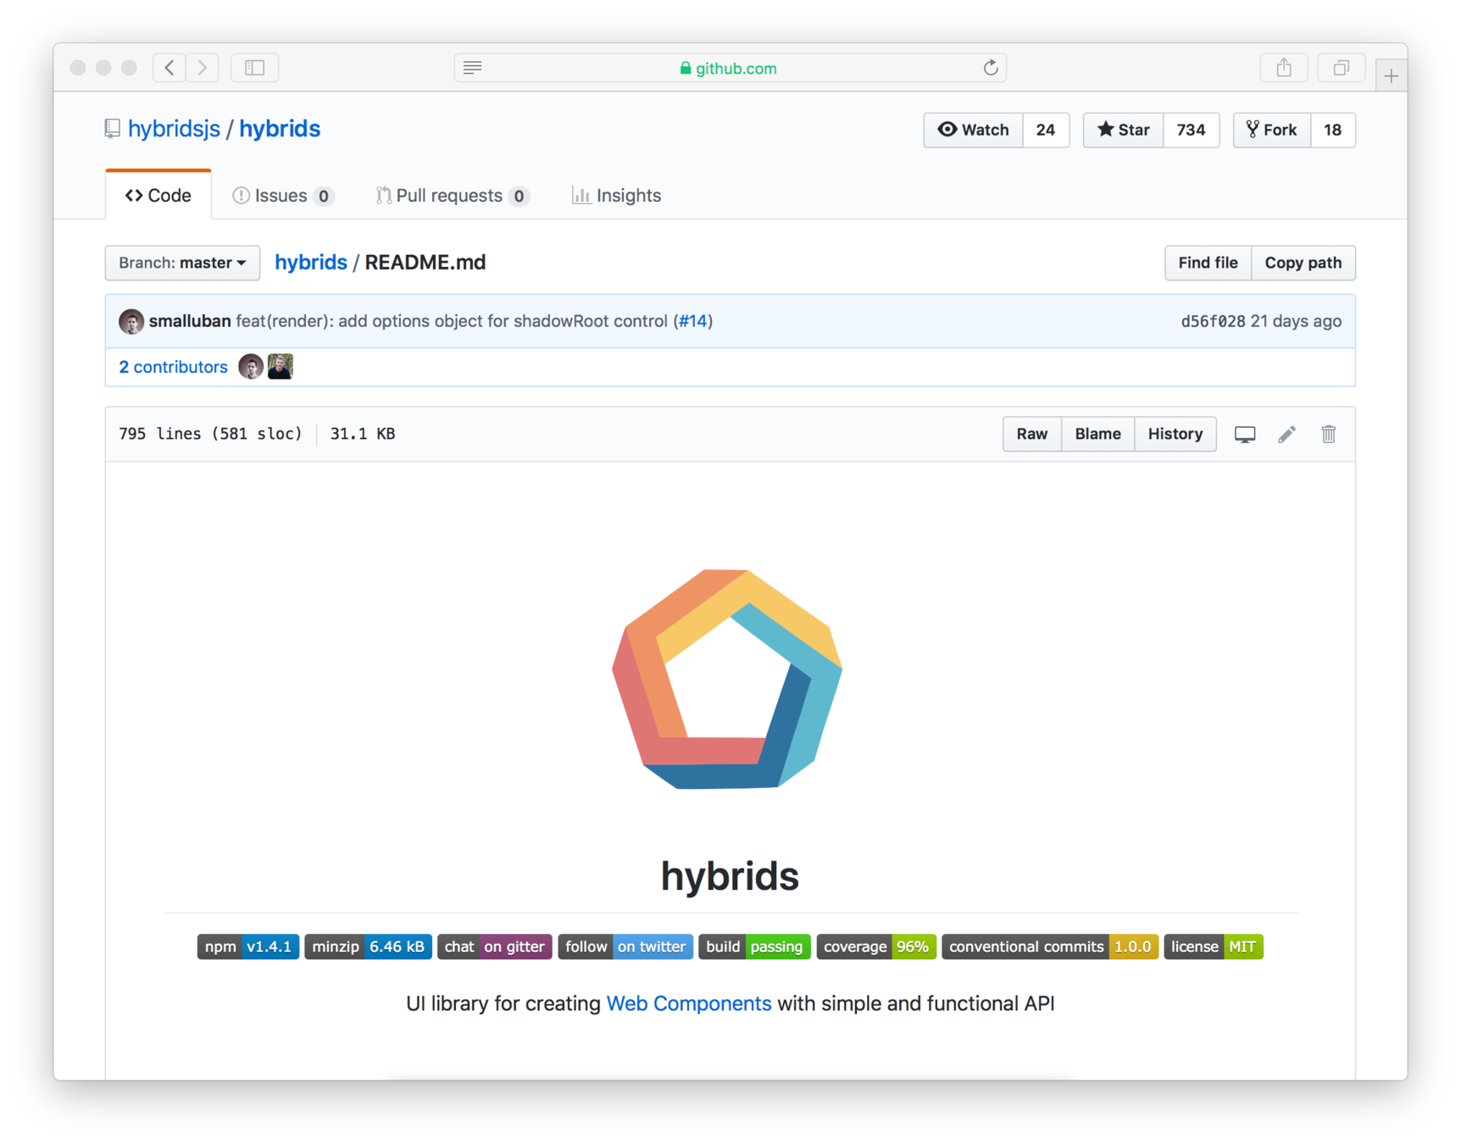Open Reader view icon in address bar
This screenshot has height=1144, width=1461.
pyautogui.click(x=473, y=68)
